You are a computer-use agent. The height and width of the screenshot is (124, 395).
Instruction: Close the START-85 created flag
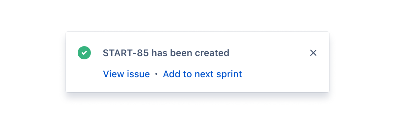(x=313, y=53)
